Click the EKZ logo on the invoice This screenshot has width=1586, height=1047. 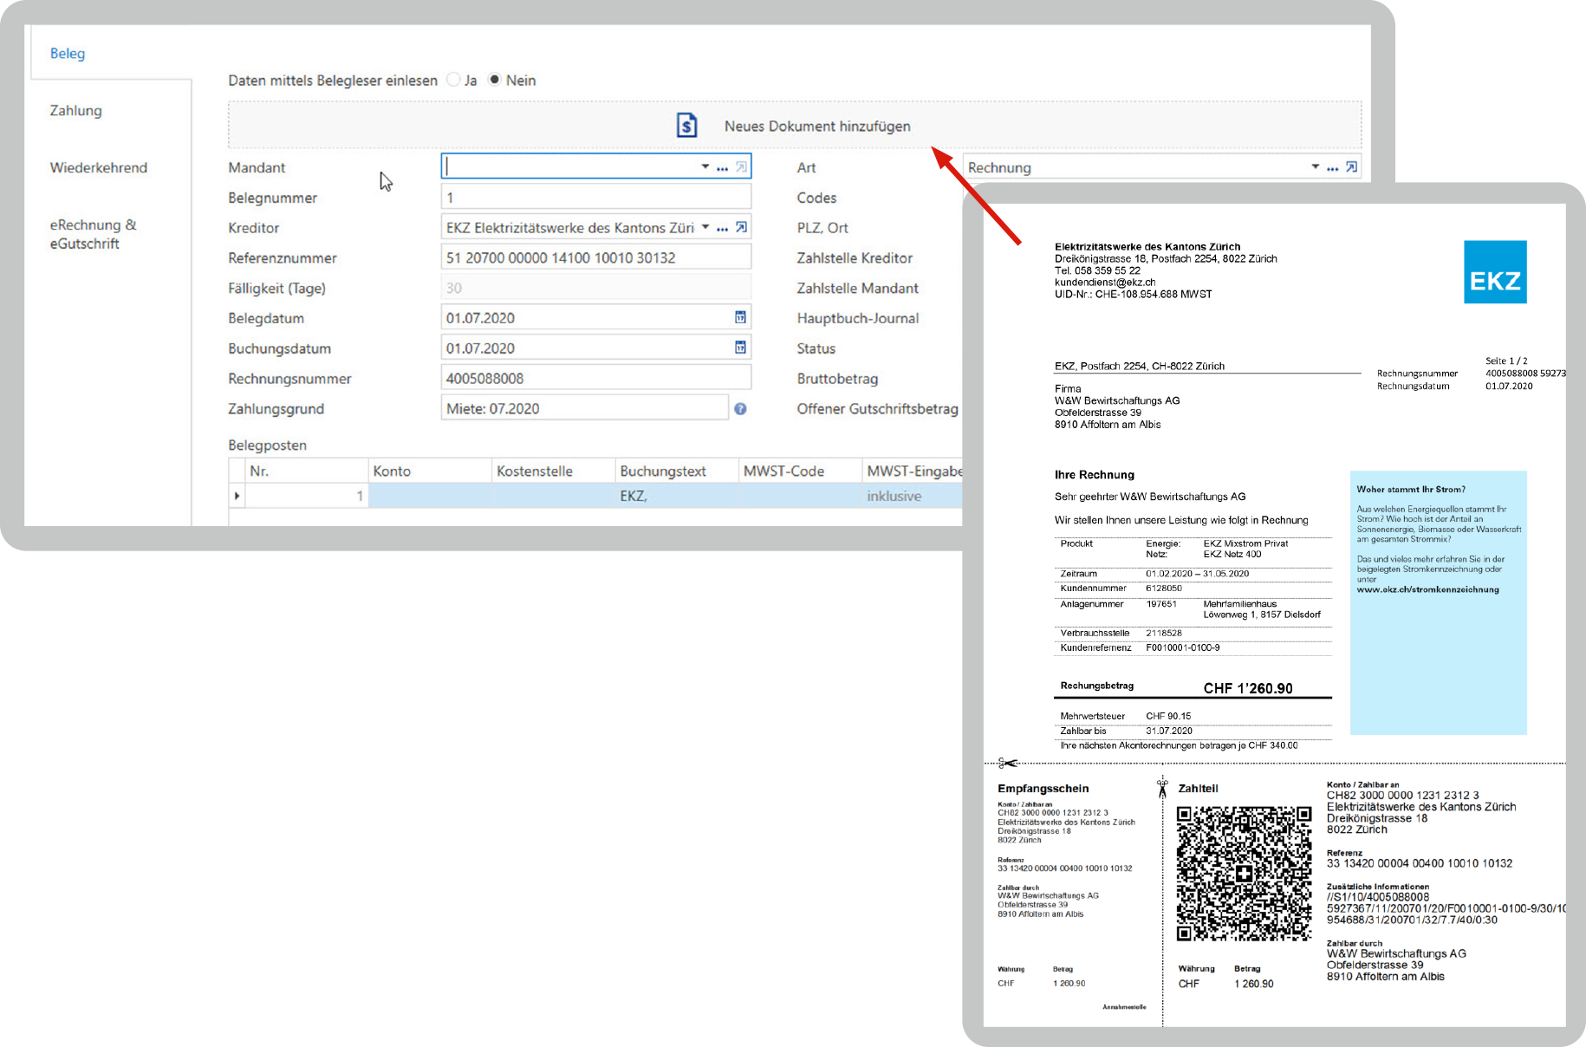pos(1495,272)
